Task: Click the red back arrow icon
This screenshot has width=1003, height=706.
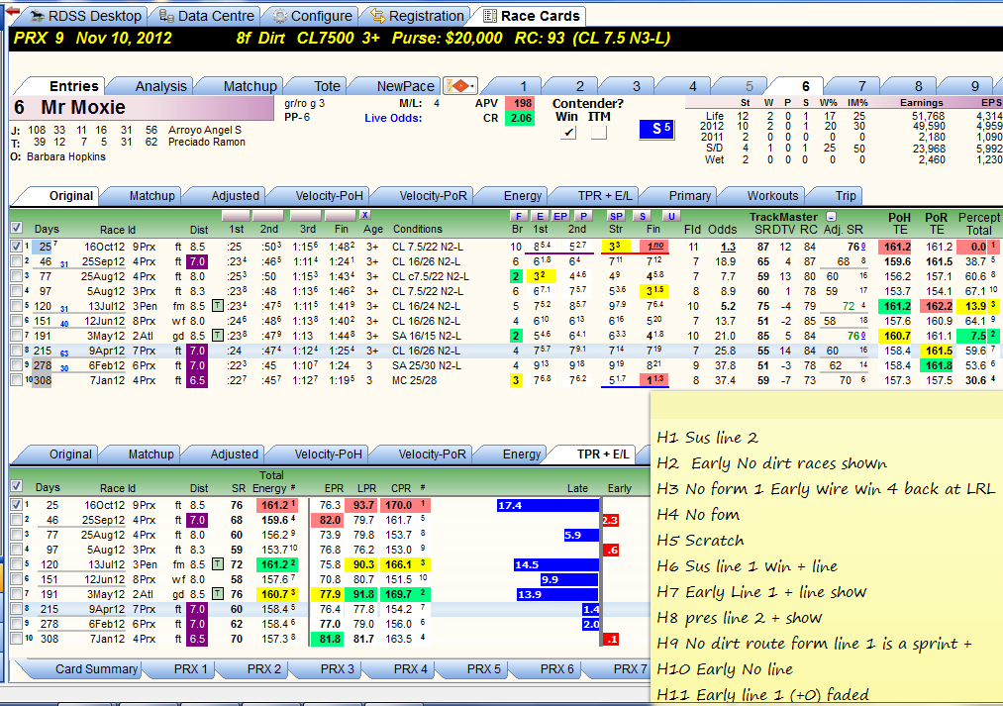Action: point(12,10)
